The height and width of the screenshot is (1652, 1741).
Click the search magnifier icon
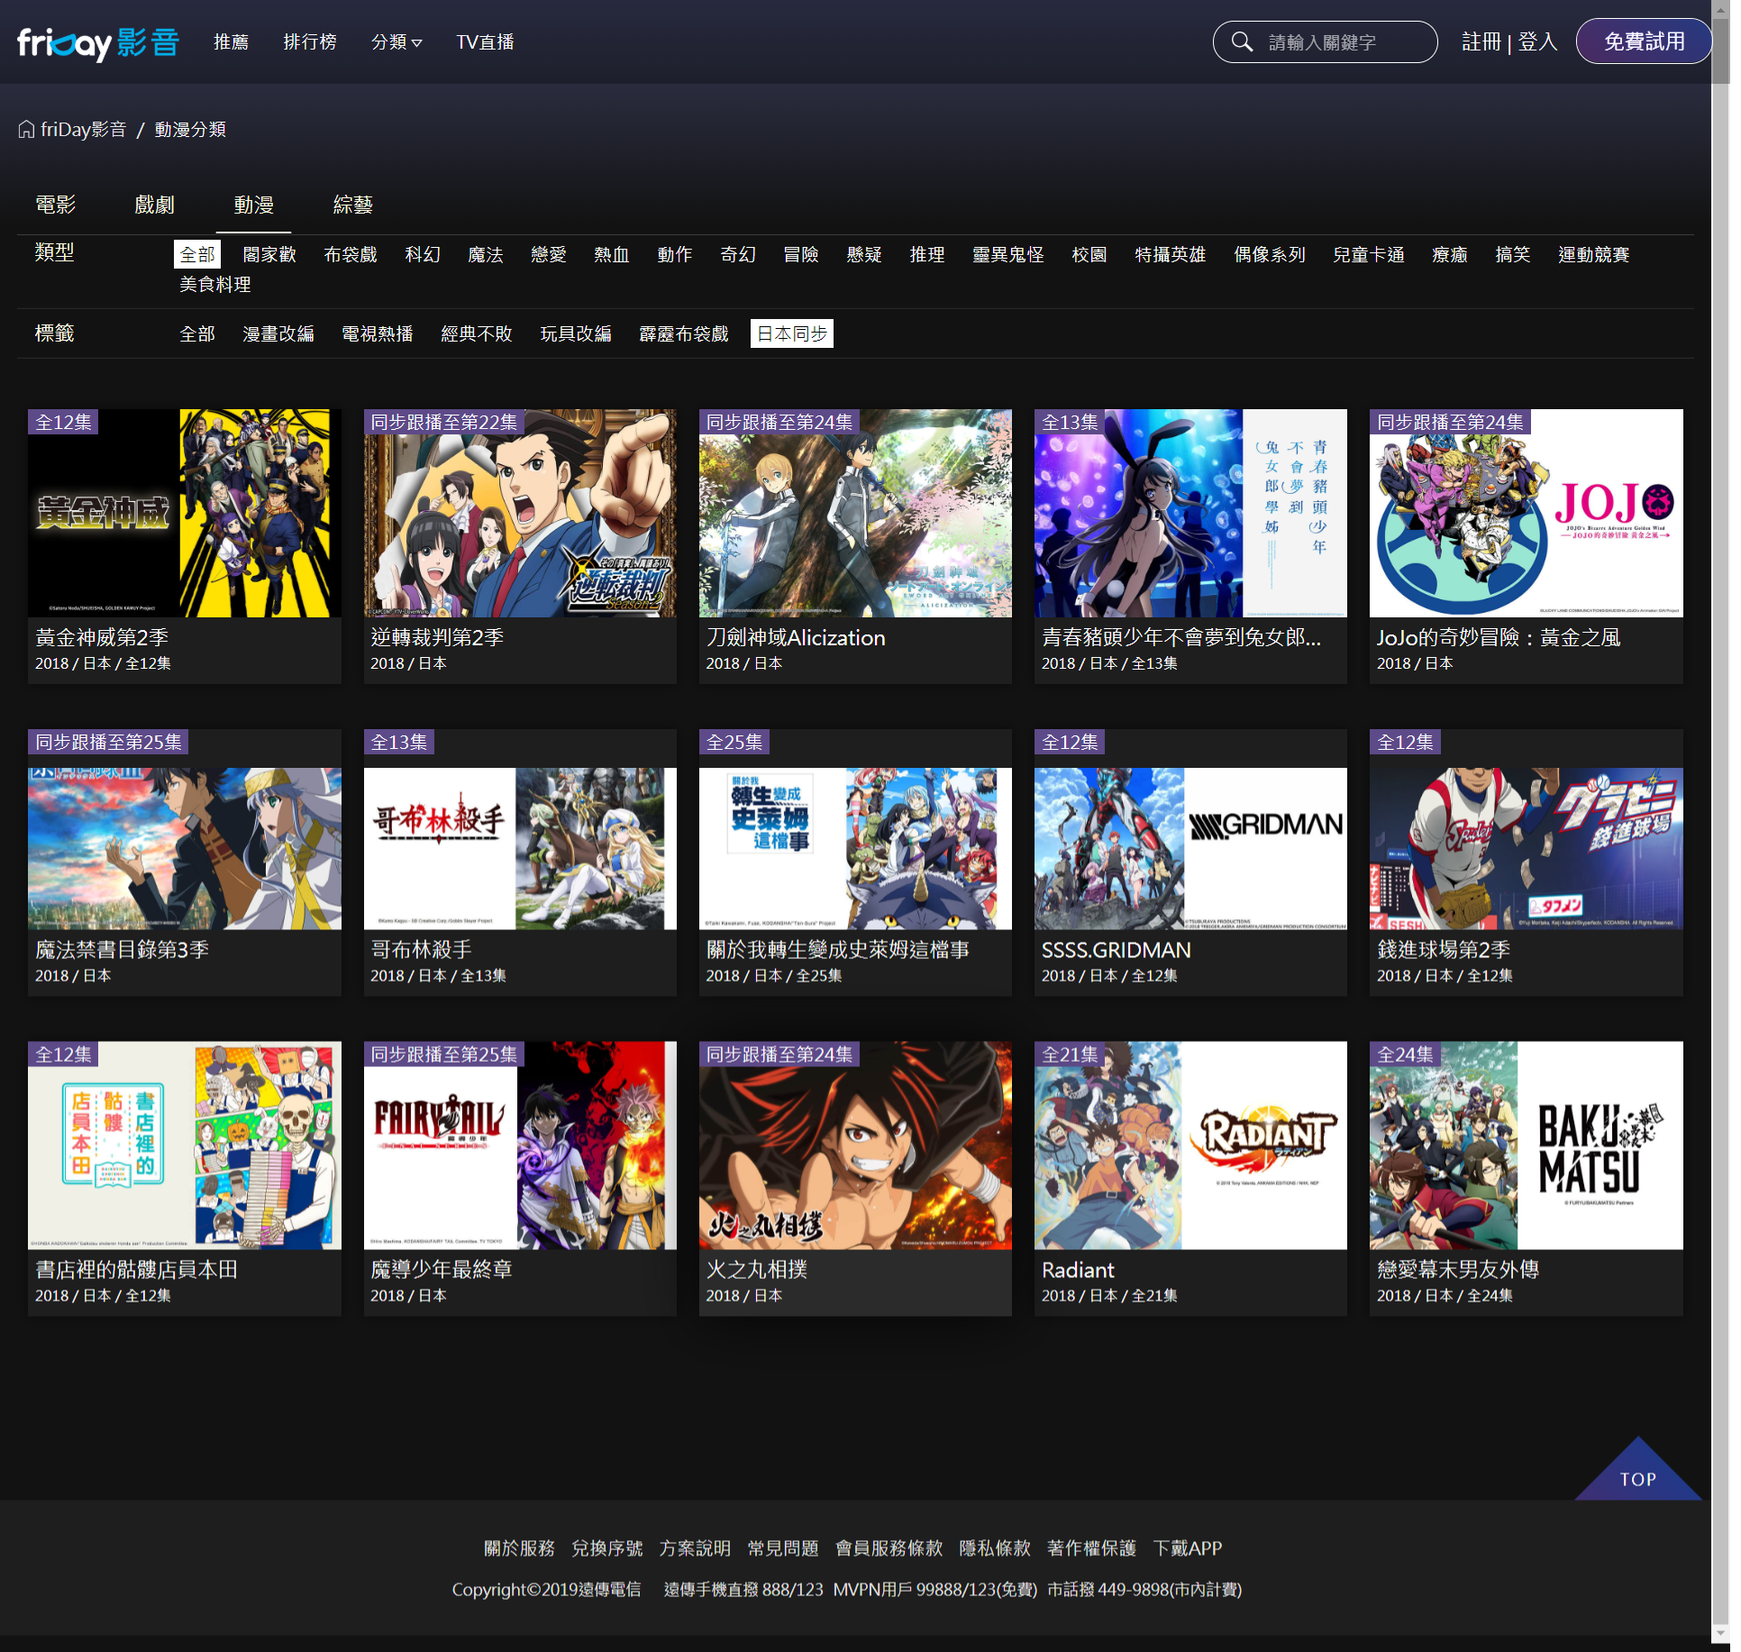coord(1242,42)
